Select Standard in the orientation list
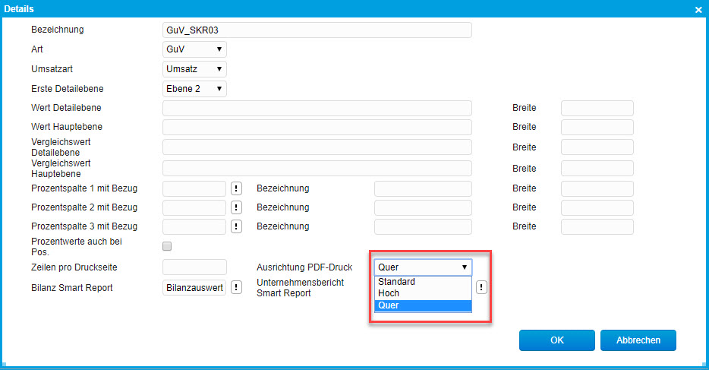The width and height of the screenshot is (709, 370). tap(423, 281)
